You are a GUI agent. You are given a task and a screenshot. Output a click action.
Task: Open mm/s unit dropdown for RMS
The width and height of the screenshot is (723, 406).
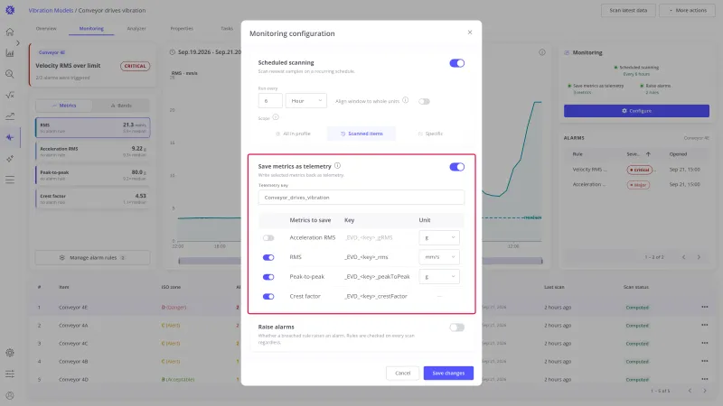tap(439, 257)
